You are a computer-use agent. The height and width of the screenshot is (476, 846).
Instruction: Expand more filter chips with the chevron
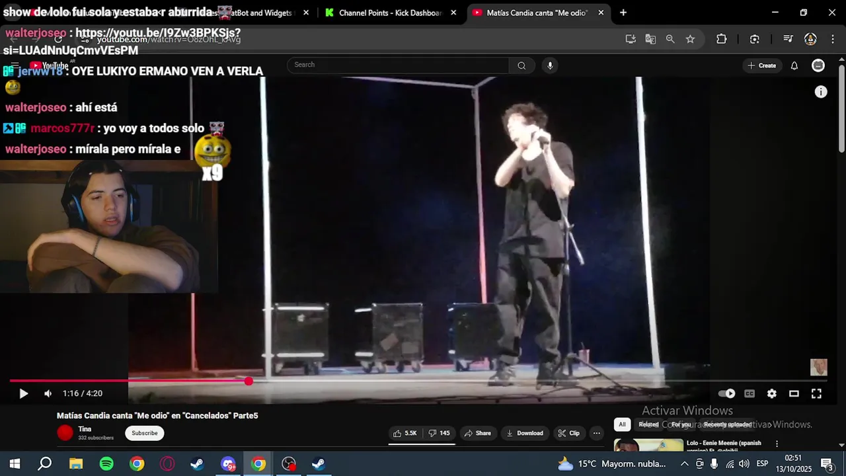769,424
